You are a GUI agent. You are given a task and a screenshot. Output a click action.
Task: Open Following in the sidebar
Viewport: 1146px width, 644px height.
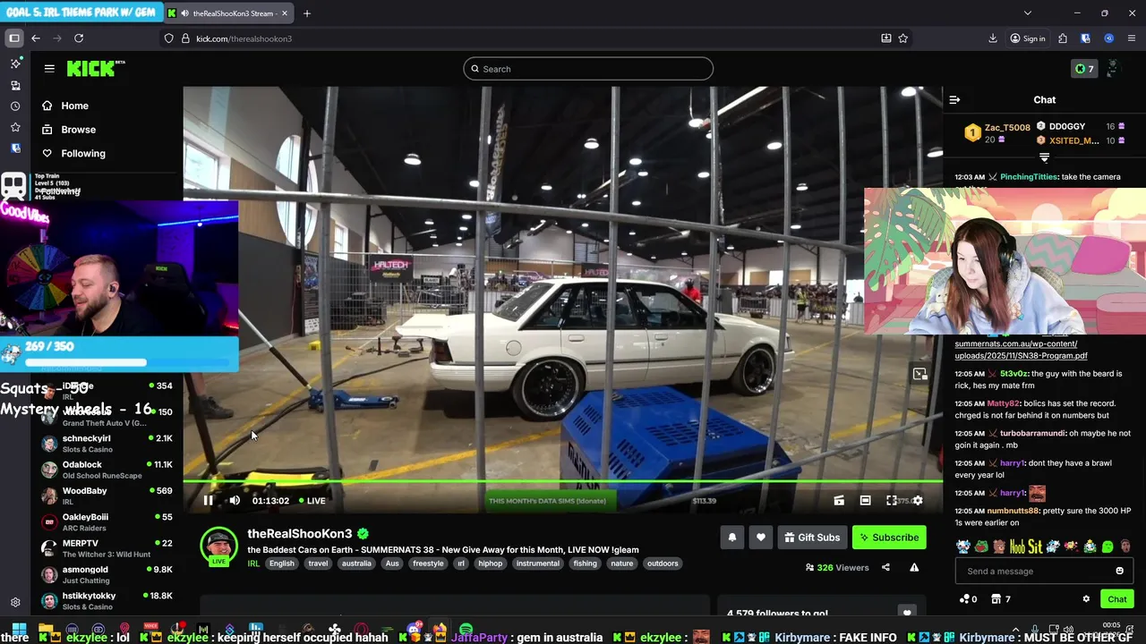tap(82, 154)
